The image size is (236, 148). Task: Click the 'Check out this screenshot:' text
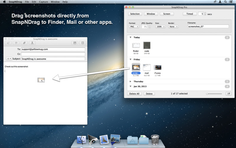click(x=17, y=66)
